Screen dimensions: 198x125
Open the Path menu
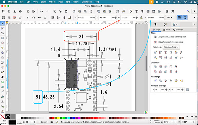pyautogui.click(x=61, y=2)
